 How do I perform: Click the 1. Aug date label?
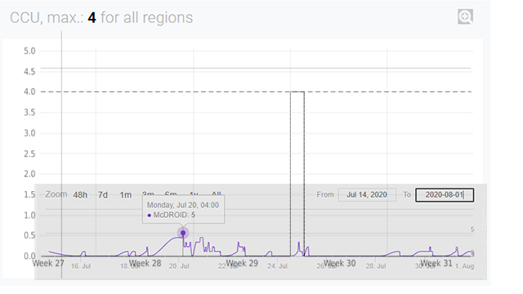coord(465,266)
